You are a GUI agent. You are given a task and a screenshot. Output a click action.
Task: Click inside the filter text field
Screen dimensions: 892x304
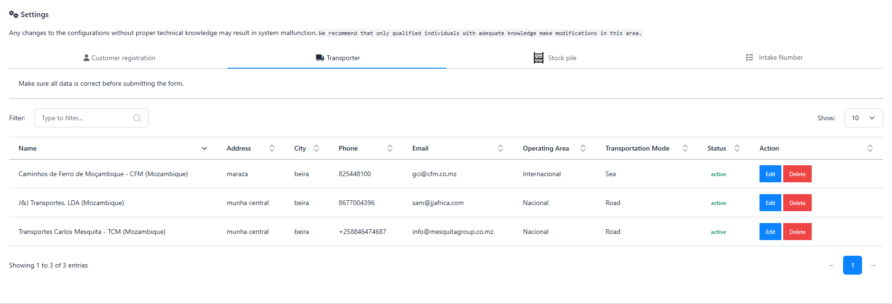83,118
